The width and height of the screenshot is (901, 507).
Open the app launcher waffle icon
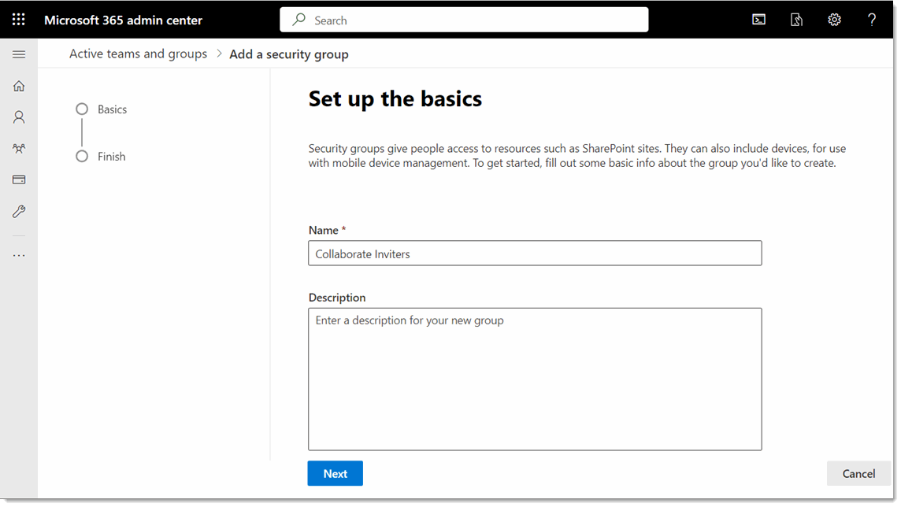click(19, 19)
